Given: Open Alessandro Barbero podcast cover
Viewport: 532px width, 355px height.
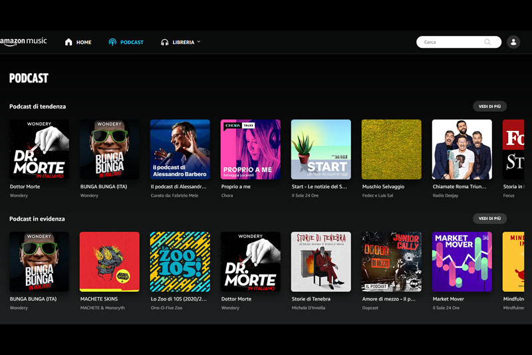Looking at the screenshot, I should click(x=180, y=149).
